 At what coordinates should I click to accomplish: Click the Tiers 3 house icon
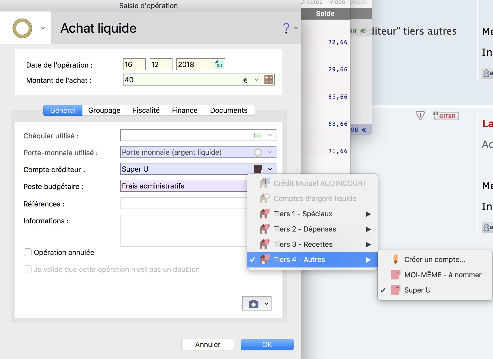[265, 244]
